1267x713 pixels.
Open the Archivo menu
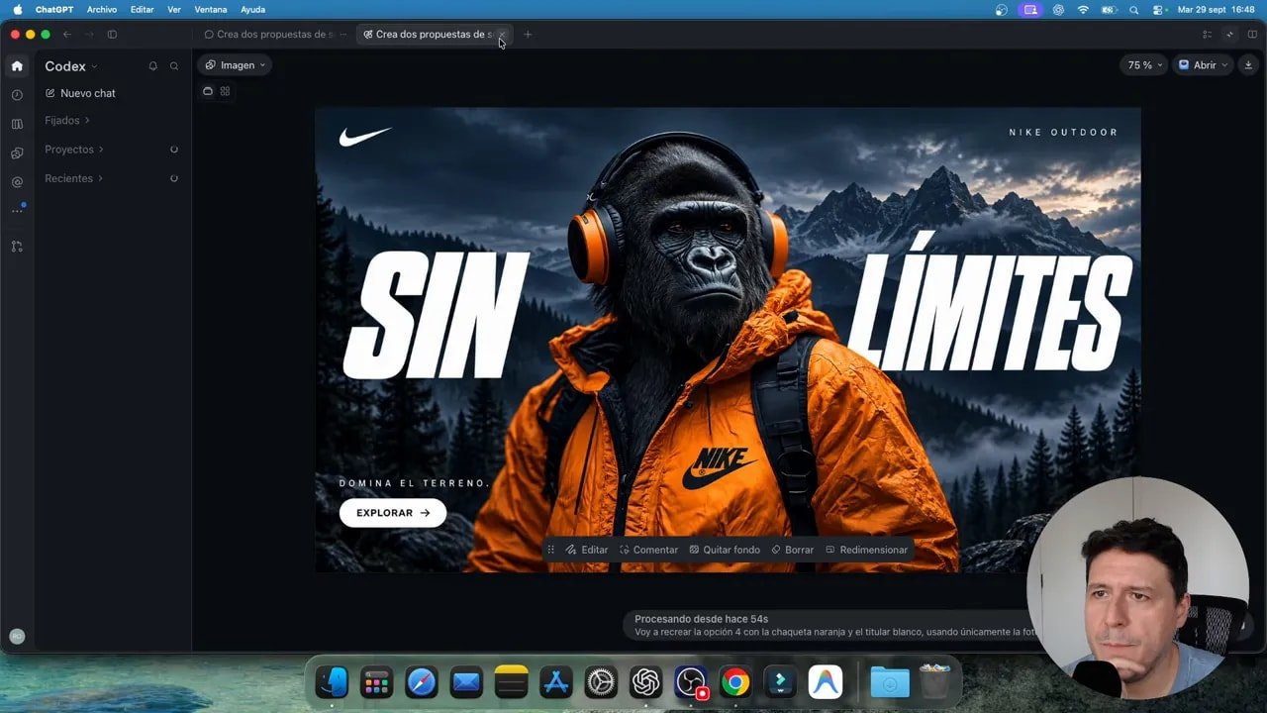pos(101,9)
